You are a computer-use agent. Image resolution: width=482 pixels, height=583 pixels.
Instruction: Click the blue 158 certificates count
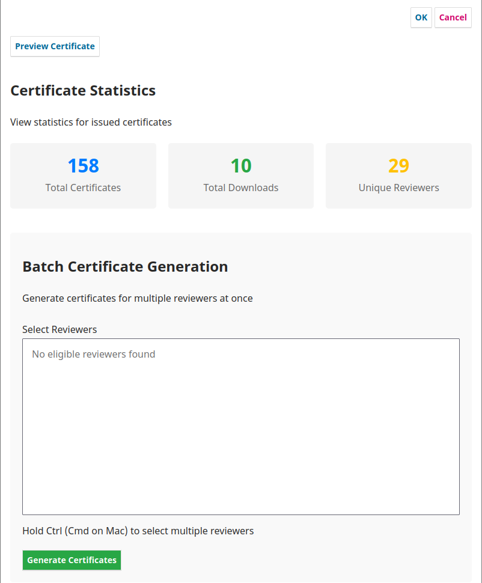[x=83, y=166]
